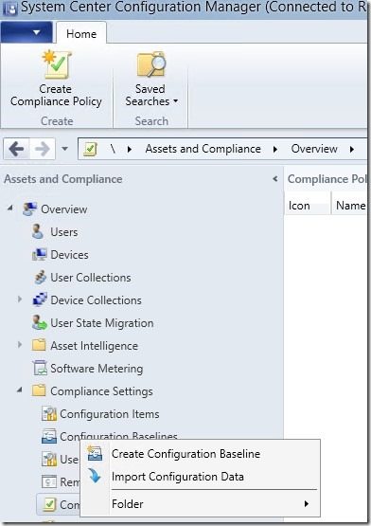The width and height of the screenshot is (371, 526).
Task: Collapse the Assets and Compliance pane
Action: [275, 179]
